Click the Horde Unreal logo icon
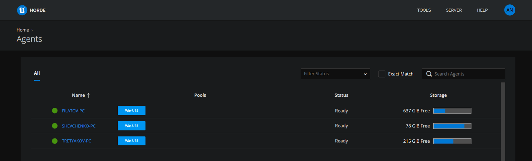 coord(22,10)
